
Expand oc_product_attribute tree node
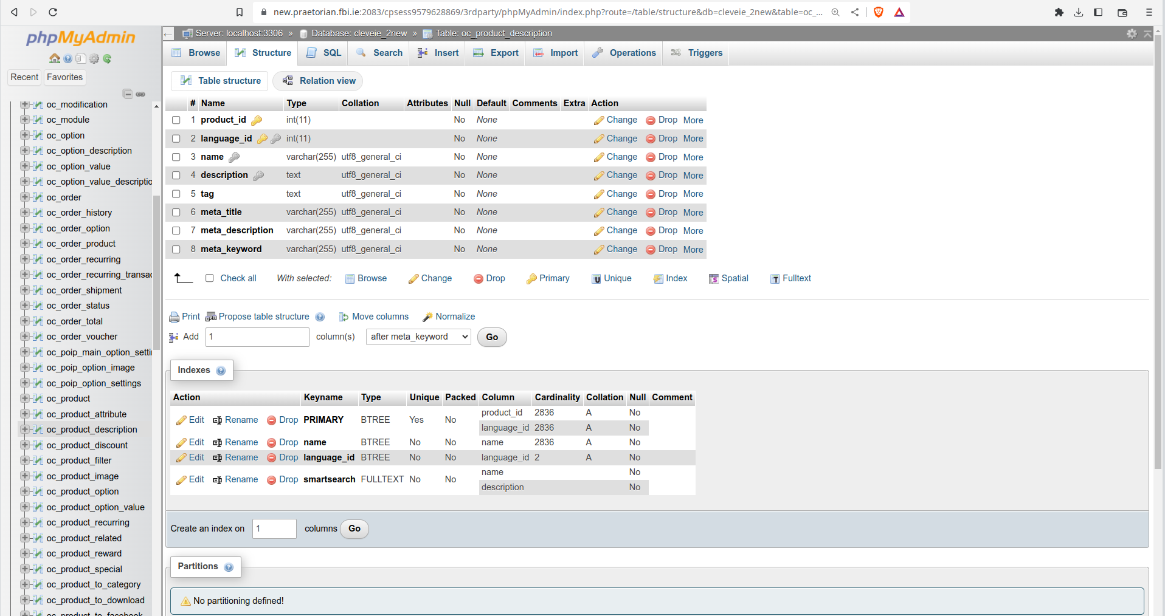(24, 414)
